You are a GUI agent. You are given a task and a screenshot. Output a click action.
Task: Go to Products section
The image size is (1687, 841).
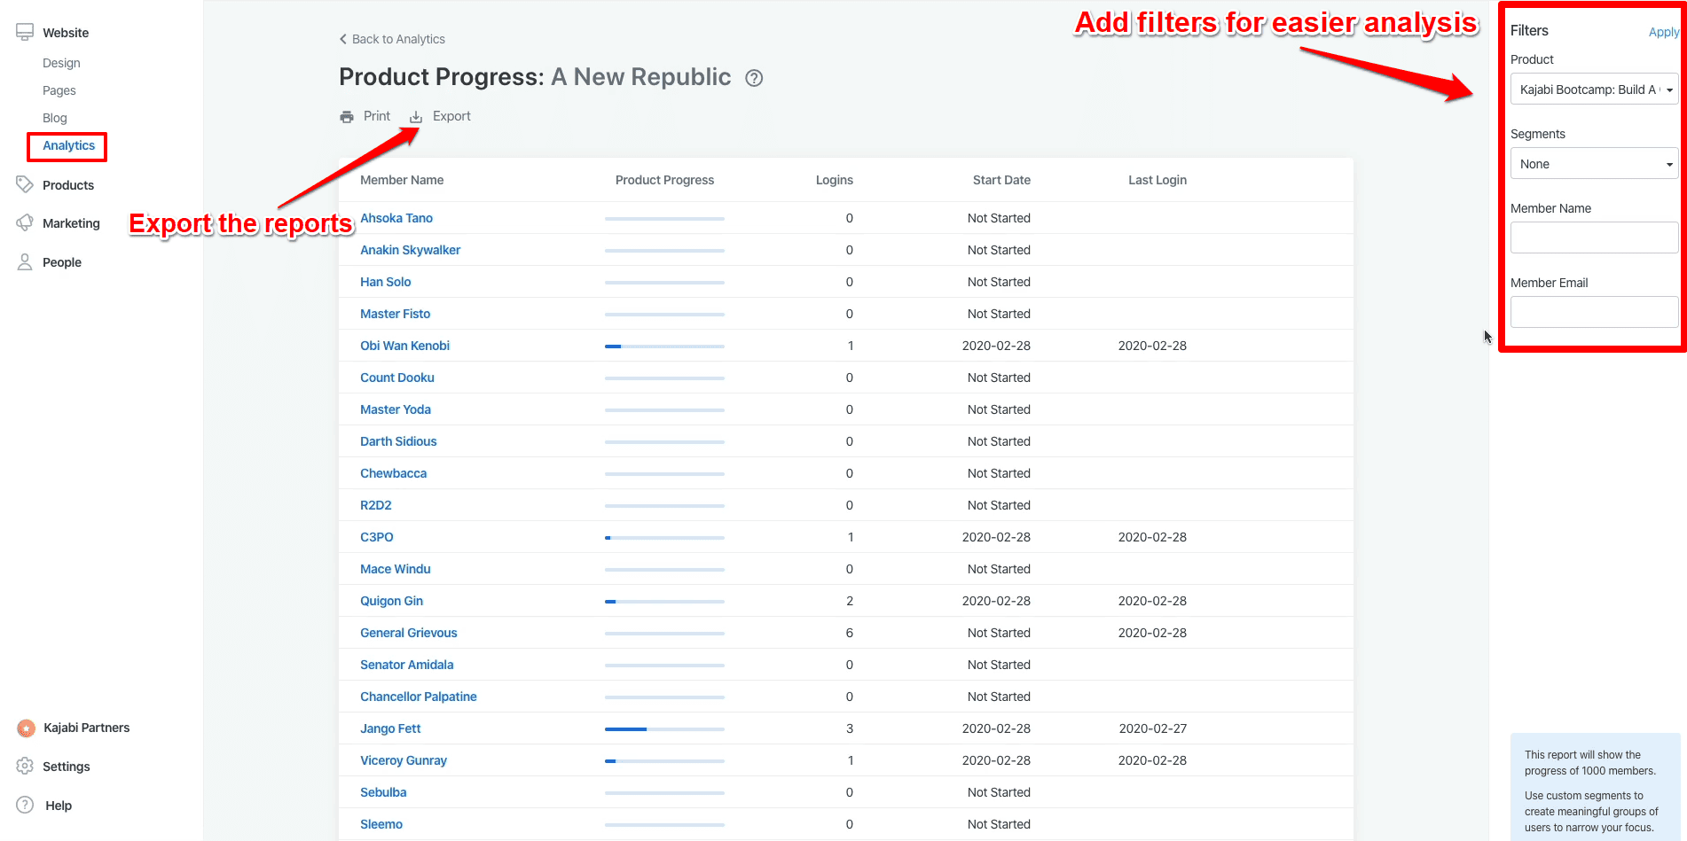point(68,185)
